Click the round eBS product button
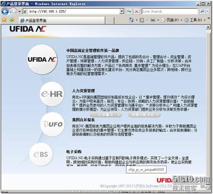 click(41, 154)
